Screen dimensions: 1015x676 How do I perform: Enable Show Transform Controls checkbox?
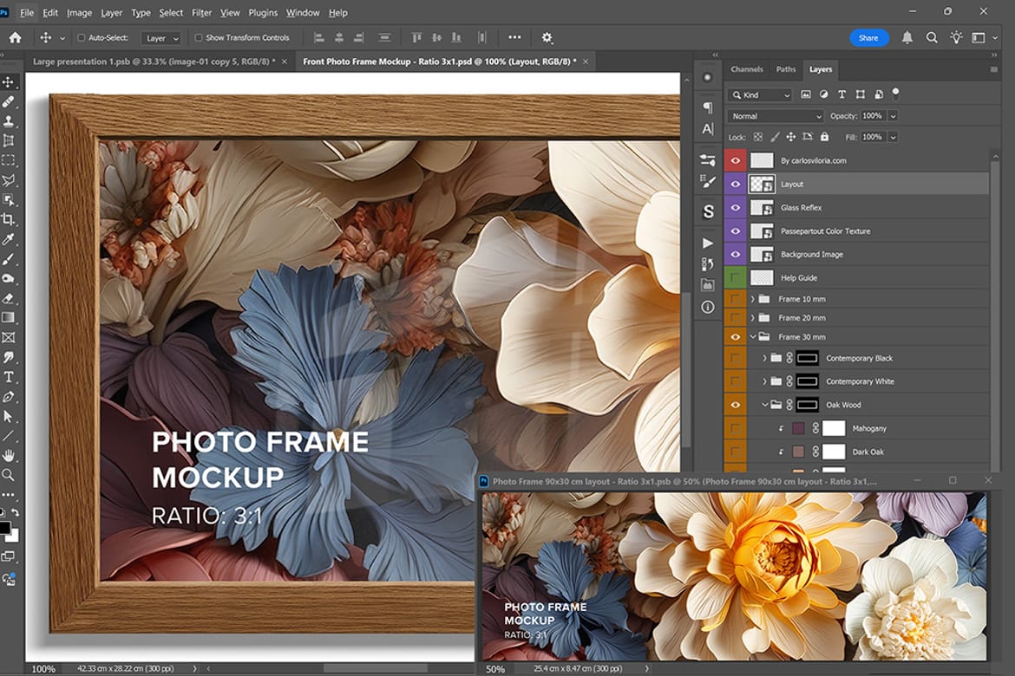click(x=199, y=37)
